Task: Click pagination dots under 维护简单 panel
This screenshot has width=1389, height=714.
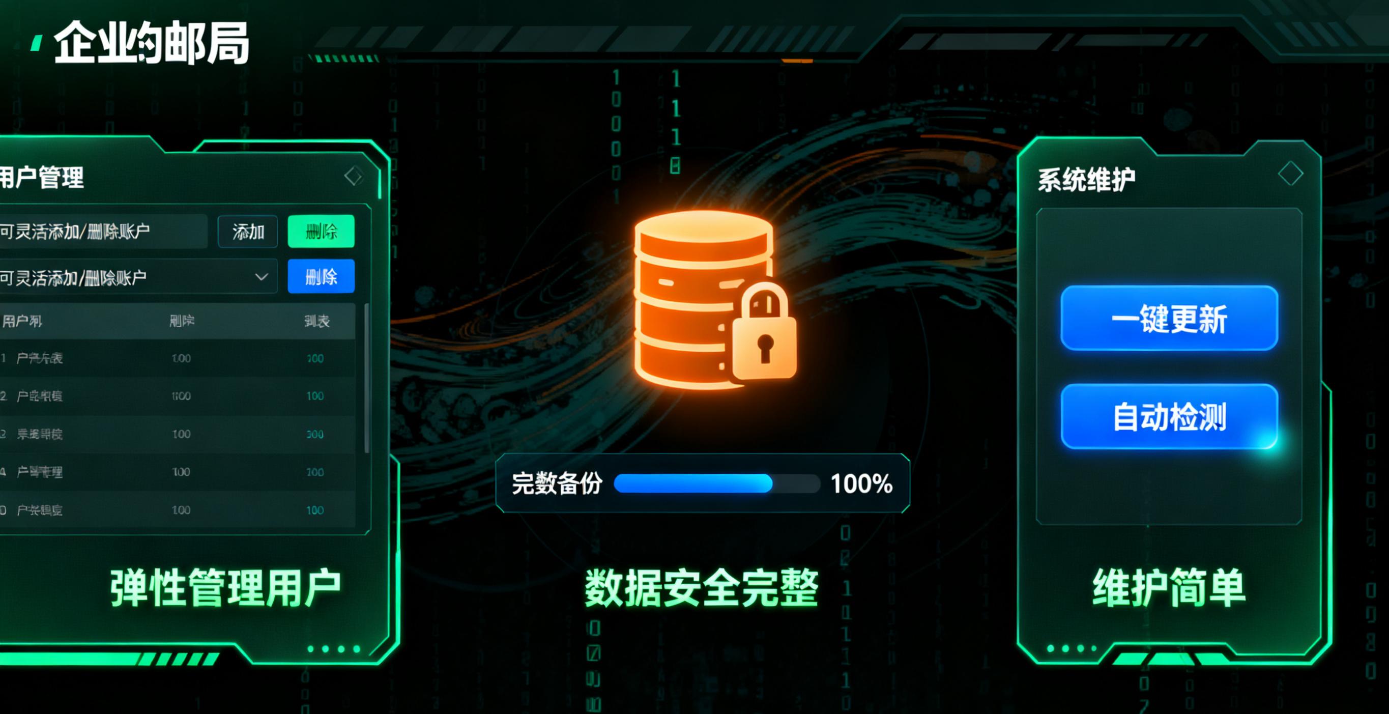Action: pos(1072,648)
